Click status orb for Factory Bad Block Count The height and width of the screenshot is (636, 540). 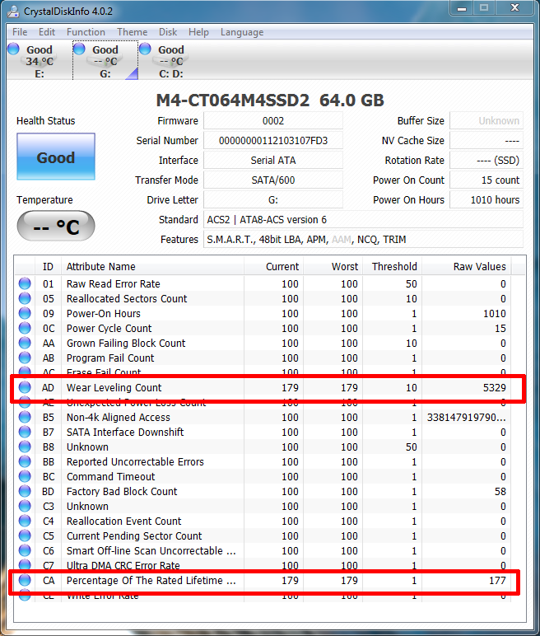click(x=25, y=491)
